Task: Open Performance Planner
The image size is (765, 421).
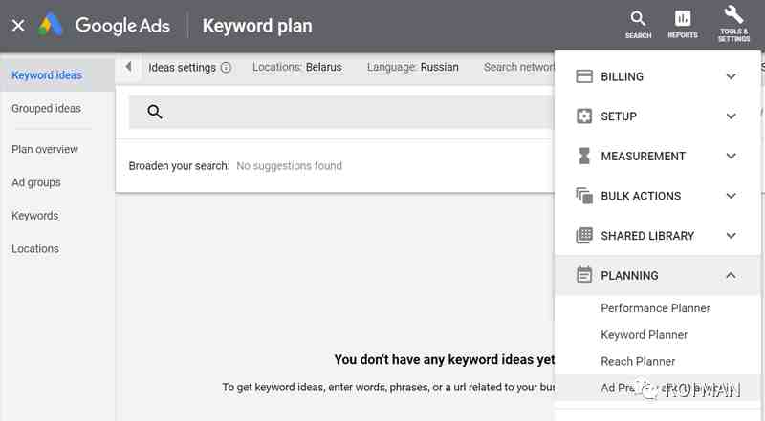Action: 655,308
